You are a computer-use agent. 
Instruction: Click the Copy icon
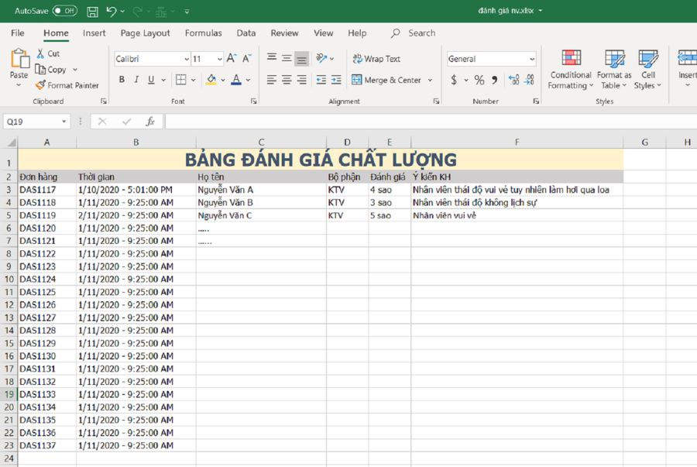tap(40, 70)
